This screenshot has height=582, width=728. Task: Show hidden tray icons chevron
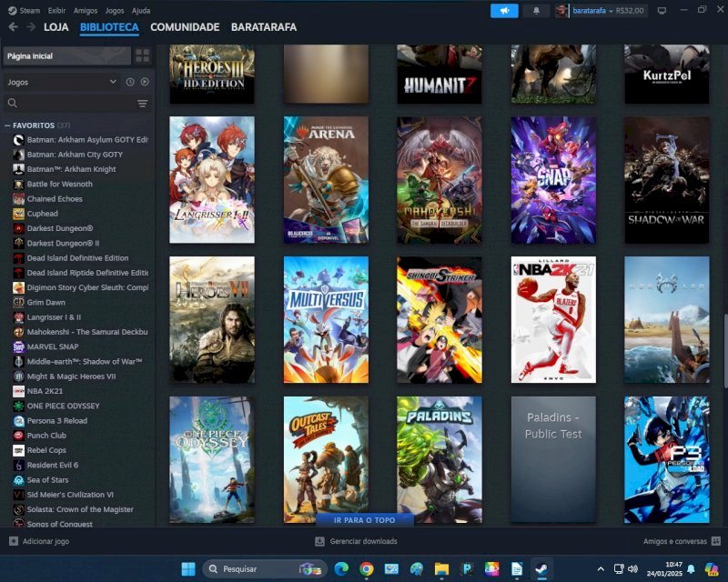coord(601,568)
